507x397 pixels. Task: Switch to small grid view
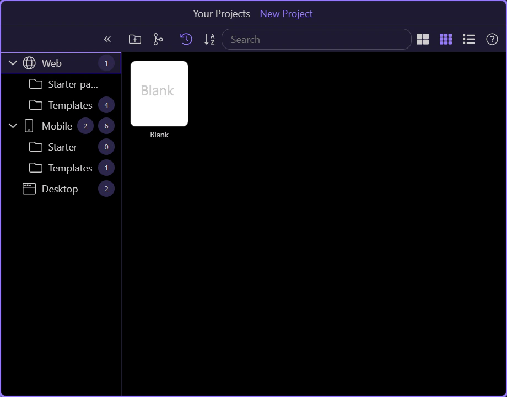(x=446, y=39)
